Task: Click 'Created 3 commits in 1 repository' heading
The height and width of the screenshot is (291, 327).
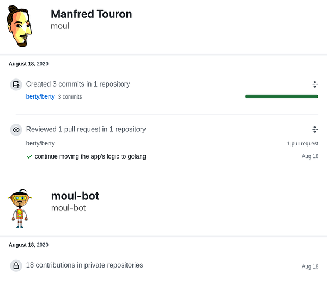Action: point(78,84)
